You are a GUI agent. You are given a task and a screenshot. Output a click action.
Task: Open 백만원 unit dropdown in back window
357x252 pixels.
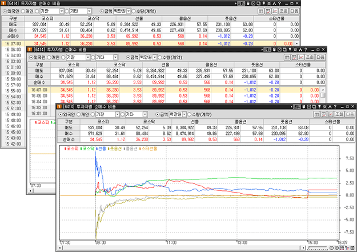(129, 11)
